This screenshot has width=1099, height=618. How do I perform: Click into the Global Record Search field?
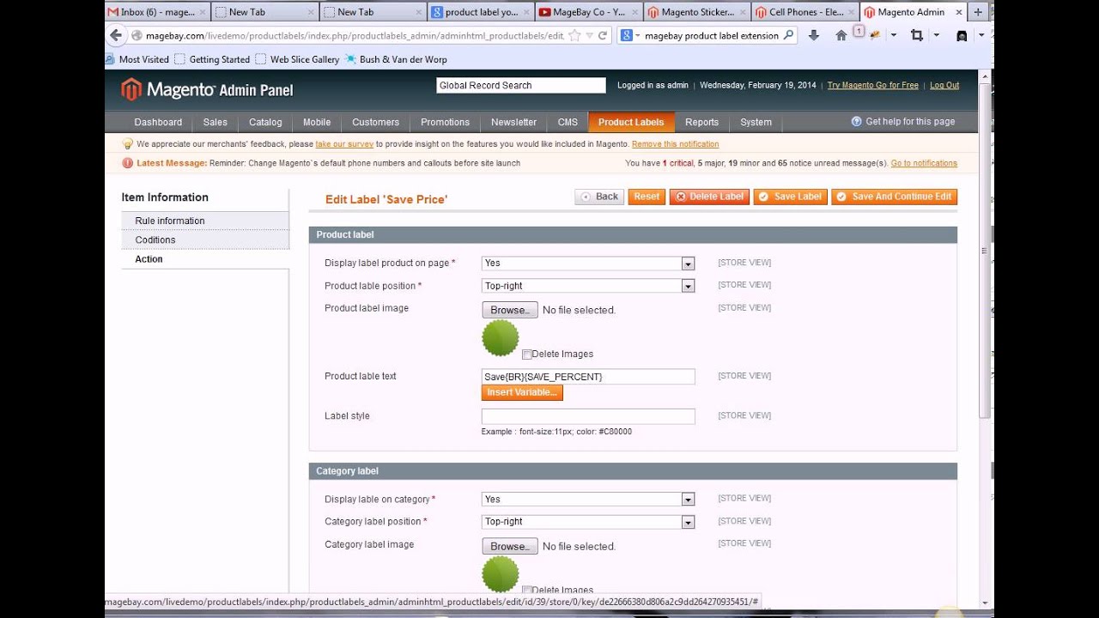tap(521, 86)
